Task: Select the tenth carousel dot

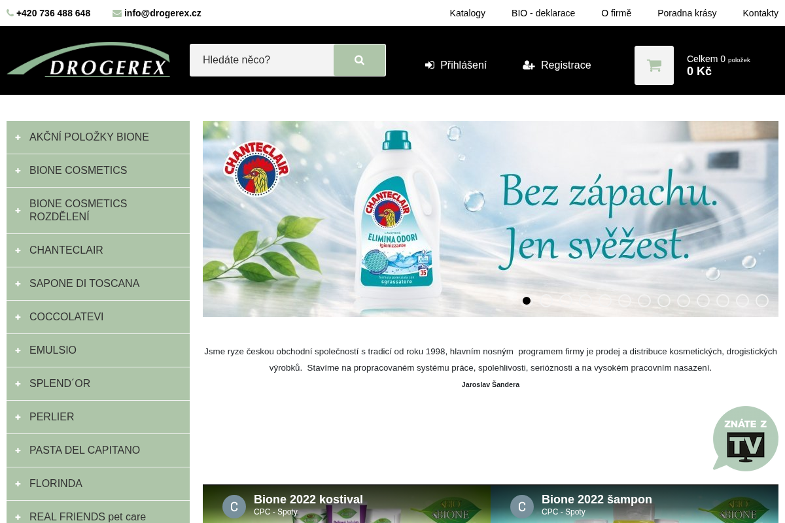Action: click(x=703, y=301)
